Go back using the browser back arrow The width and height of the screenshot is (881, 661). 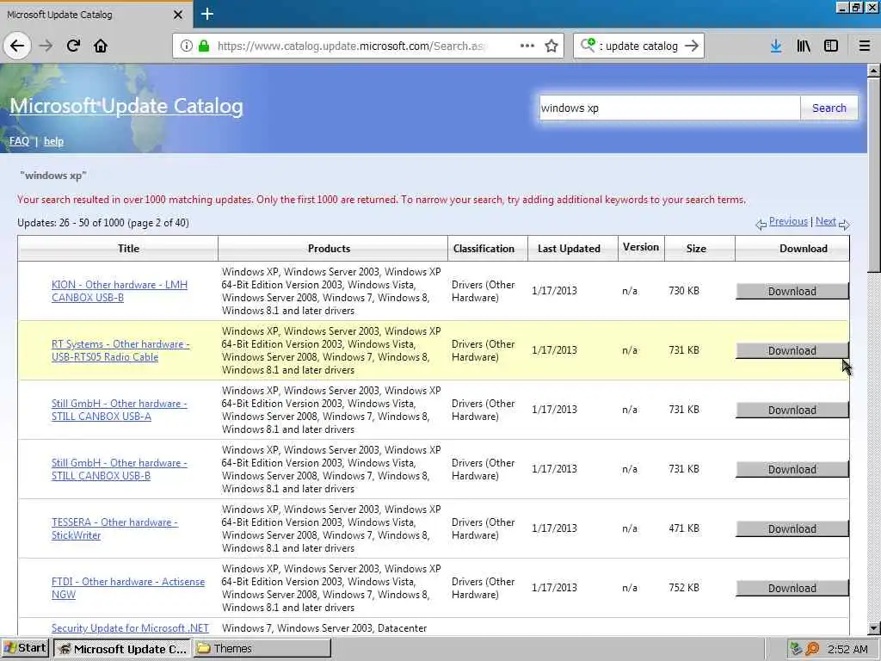[17, 46]
